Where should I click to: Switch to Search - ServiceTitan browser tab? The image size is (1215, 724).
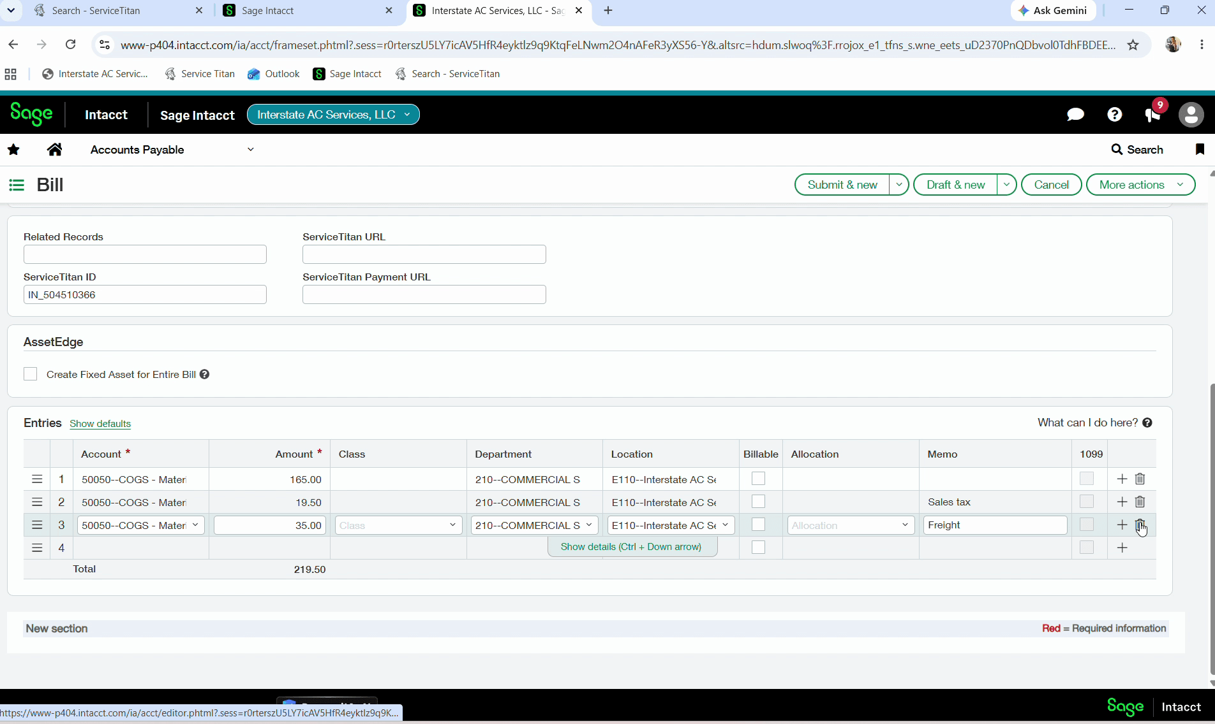[x=118, y=11]
